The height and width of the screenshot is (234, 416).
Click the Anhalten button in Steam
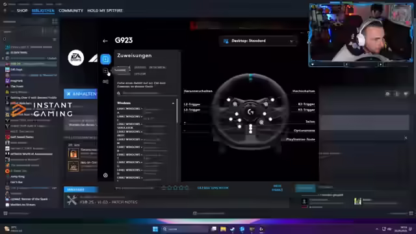[81, 94]
